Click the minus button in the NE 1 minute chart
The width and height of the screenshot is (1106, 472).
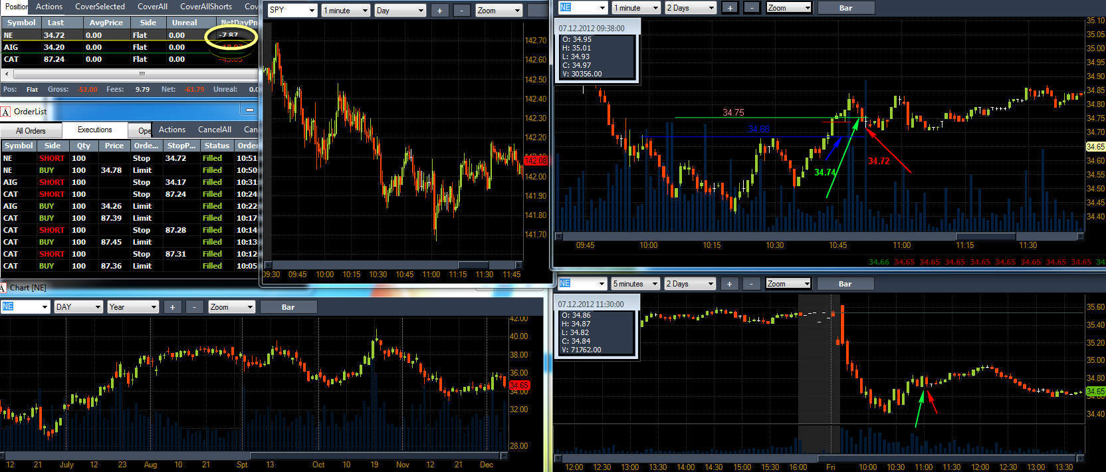751,8
